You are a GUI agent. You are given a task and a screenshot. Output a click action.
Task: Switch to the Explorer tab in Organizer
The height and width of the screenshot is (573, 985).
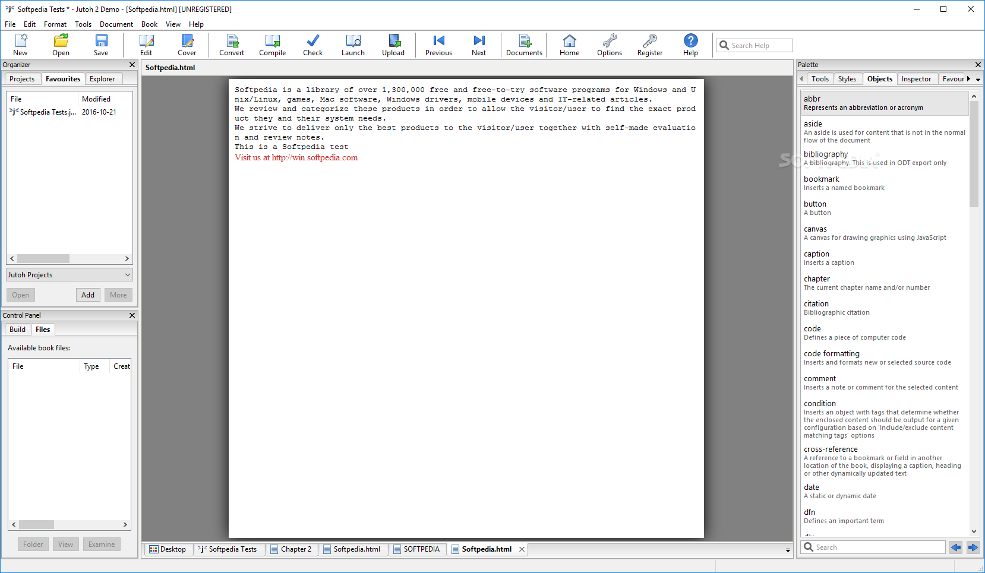point(102,79)
